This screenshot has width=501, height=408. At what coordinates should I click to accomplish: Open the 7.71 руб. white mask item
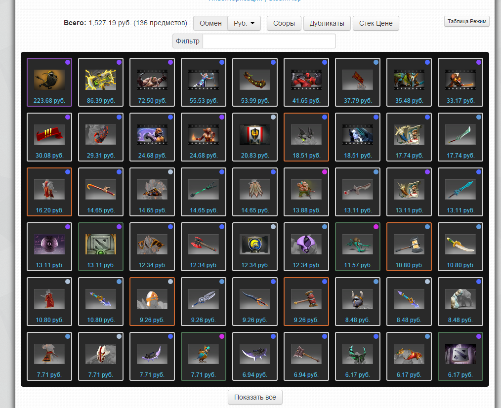coord(101,356)
